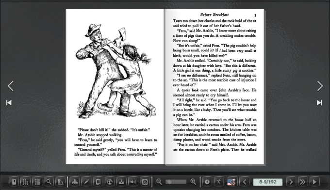The height and width of the screenshot is (190, 330).
Task: Click the page number field 8-9/192
Action: pos(267,182)
